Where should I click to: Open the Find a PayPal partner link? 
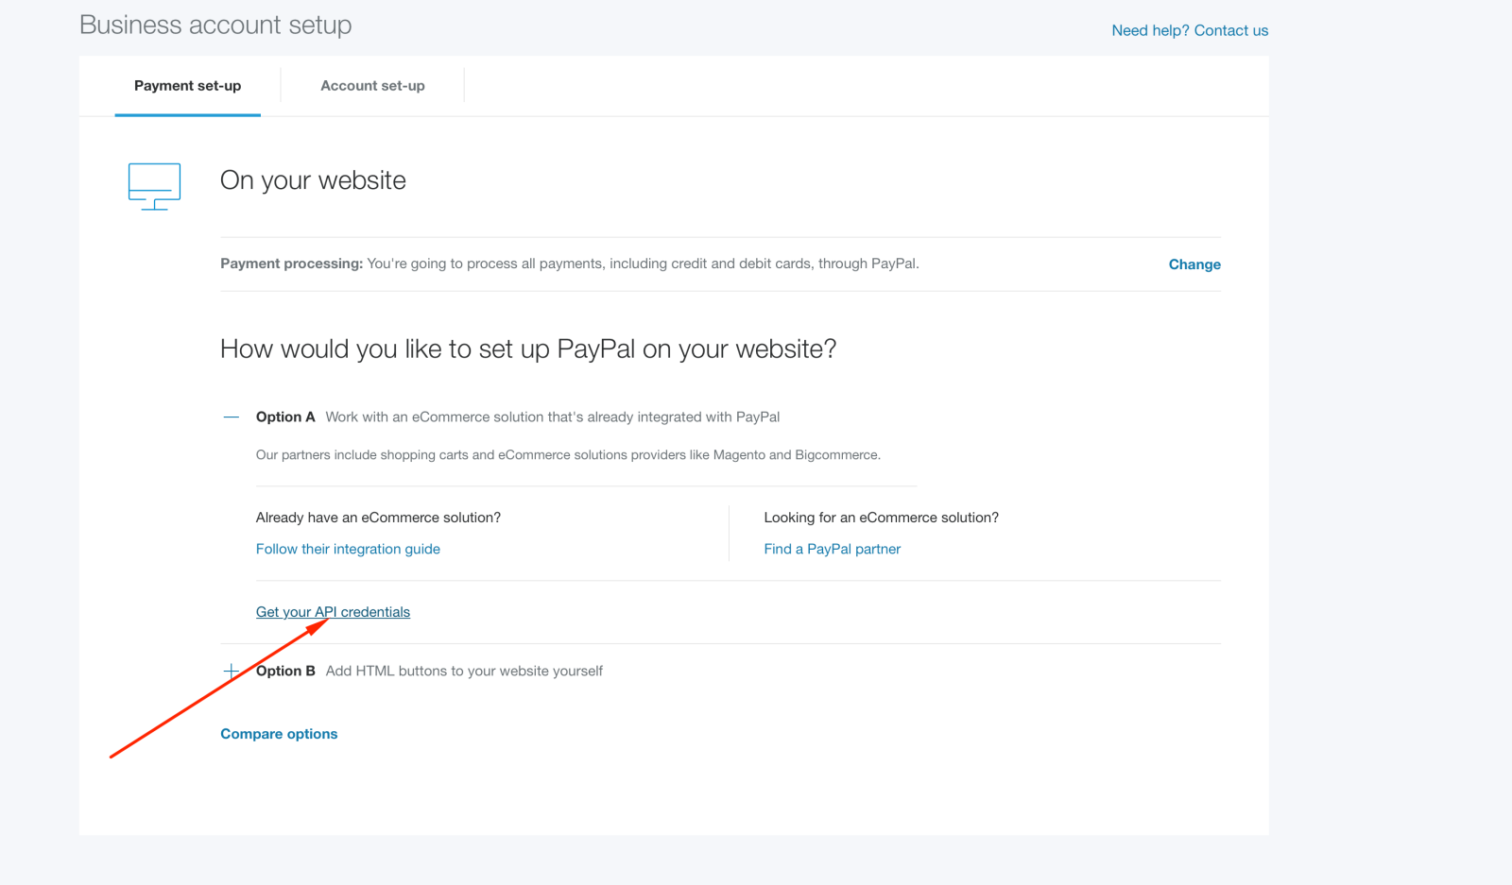pos(832,549)
